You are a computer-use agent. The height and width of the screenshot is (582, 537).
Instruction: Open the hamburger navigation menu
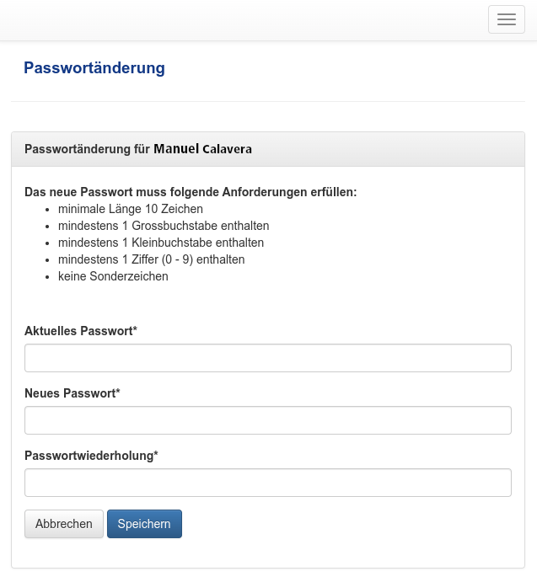click(506, 20)
